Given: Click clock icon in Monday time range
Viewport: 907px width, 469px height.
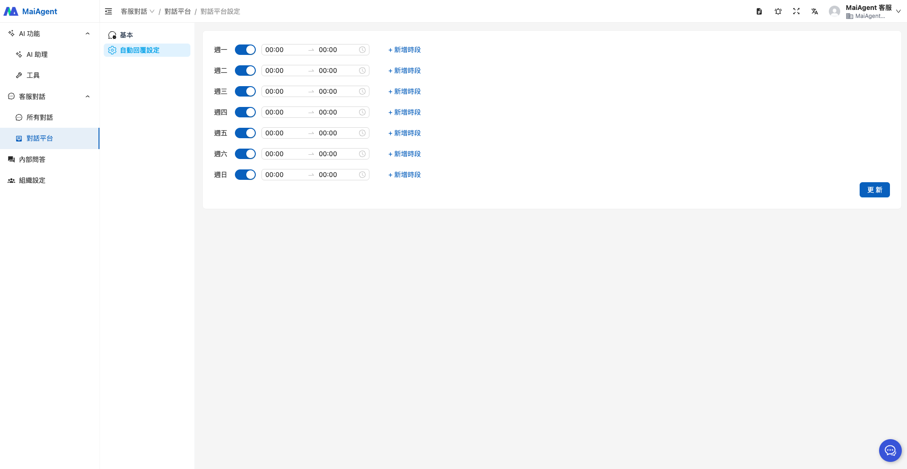Looking at the screenshot, I should 362,50.
